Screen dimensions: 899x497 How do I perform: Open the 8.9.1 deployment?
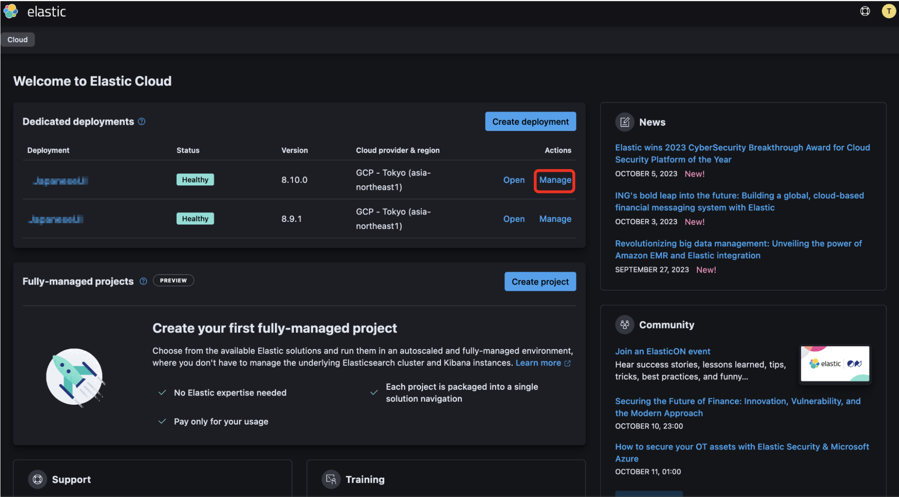[x=513, y=219]
